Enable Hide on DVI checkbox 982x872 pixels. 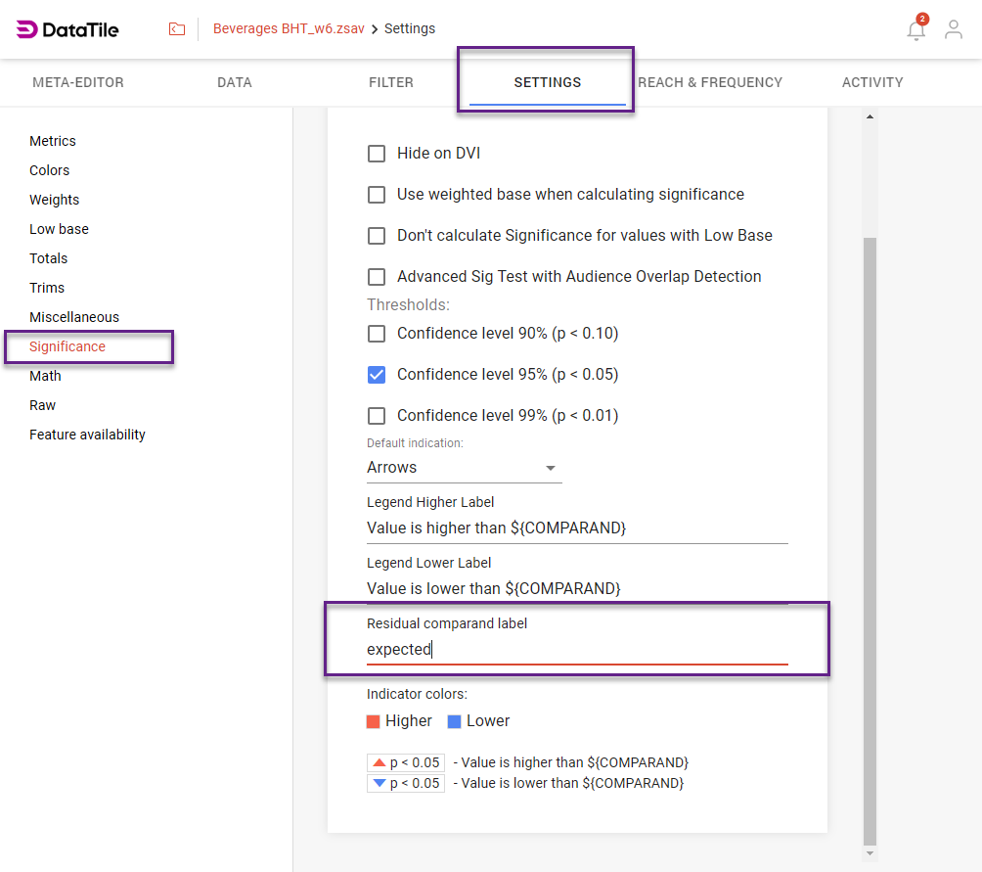point(377,154)
